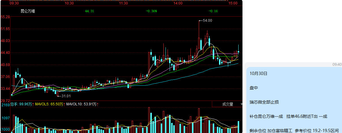Click the 51.65 price axis label
The width and height of the screenshot is (342, 133).
(5, 29)
